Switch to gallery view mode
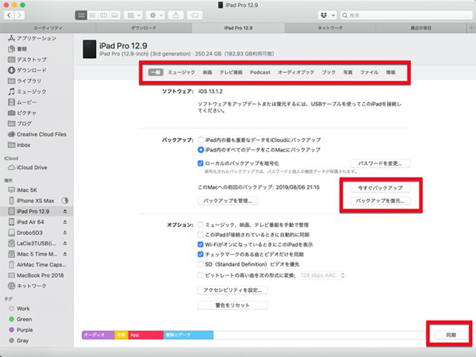 click(115, 15)
